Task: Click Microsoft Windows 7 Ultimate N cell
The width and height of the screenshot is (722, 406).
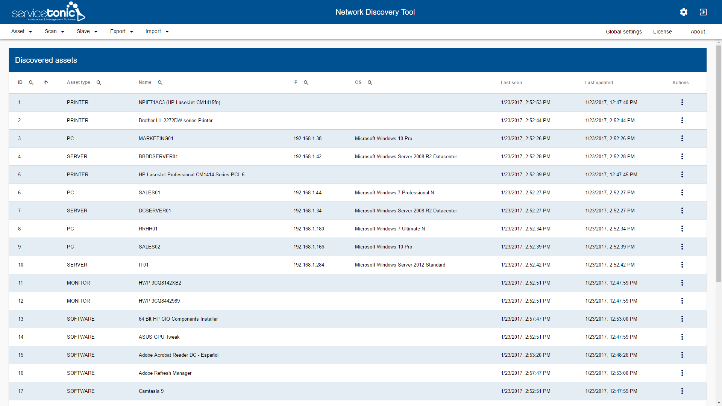Action: click(x=390, y=229)
